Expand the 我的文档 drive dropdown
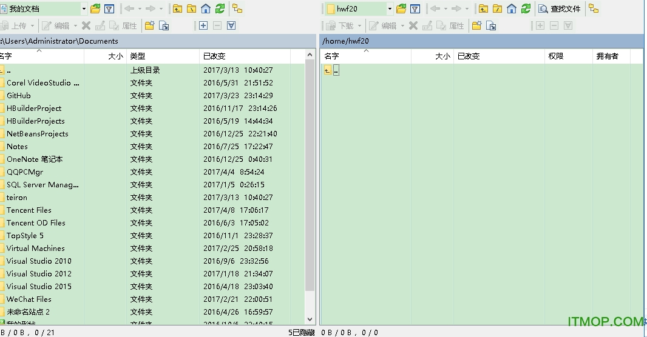Viewport: 647px width, 337px height. pos(84,8)
